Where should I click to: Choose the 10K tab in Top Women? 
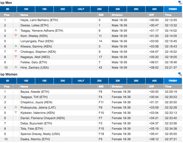(26, 81)
